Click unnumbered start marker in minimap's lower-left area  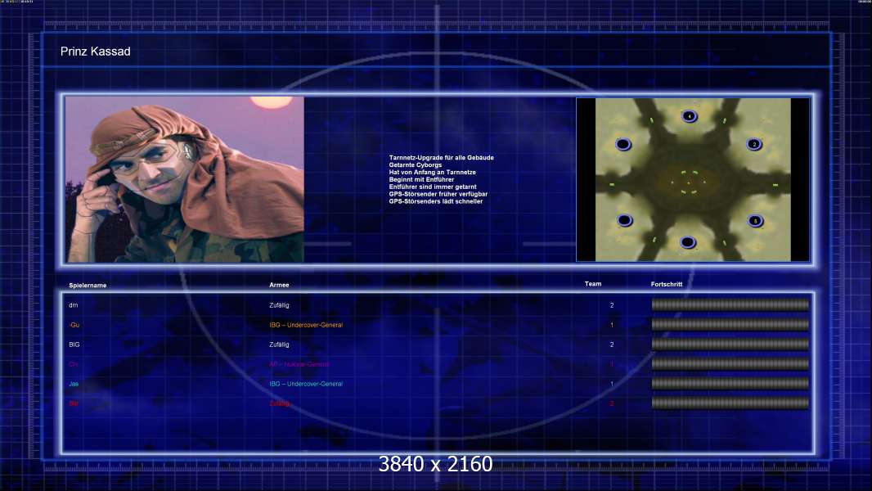point(624,220)
